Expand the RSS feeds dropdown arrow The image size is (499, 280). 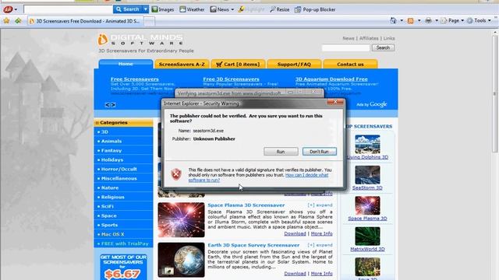point(419,21)
